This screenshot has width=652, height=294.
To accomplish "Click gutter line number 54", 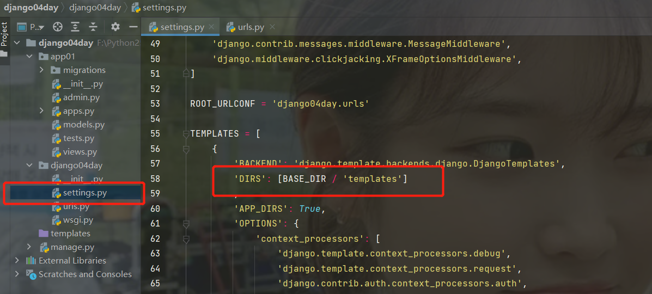I will click(x=155, y=119).
